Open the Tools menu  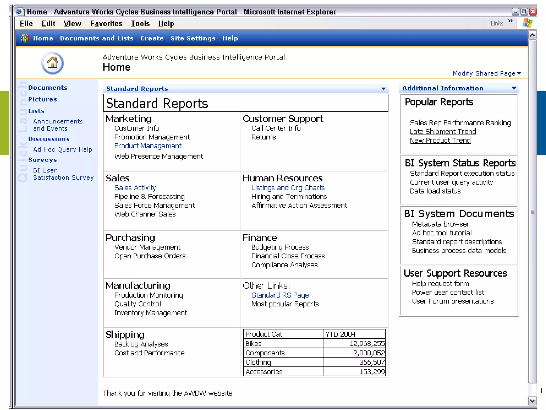(x=140, y=23)
